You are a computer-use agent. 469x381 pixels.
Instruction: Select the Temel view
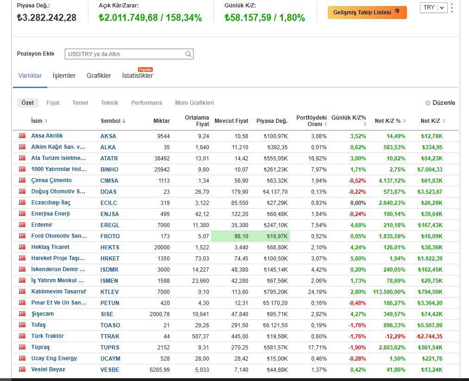[80, 103]
